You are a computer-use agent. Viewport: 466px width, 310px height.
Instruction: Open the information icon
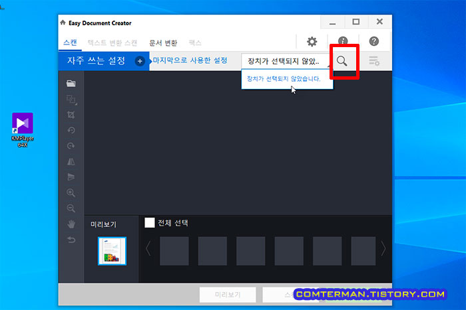click(x=343, y=41)
